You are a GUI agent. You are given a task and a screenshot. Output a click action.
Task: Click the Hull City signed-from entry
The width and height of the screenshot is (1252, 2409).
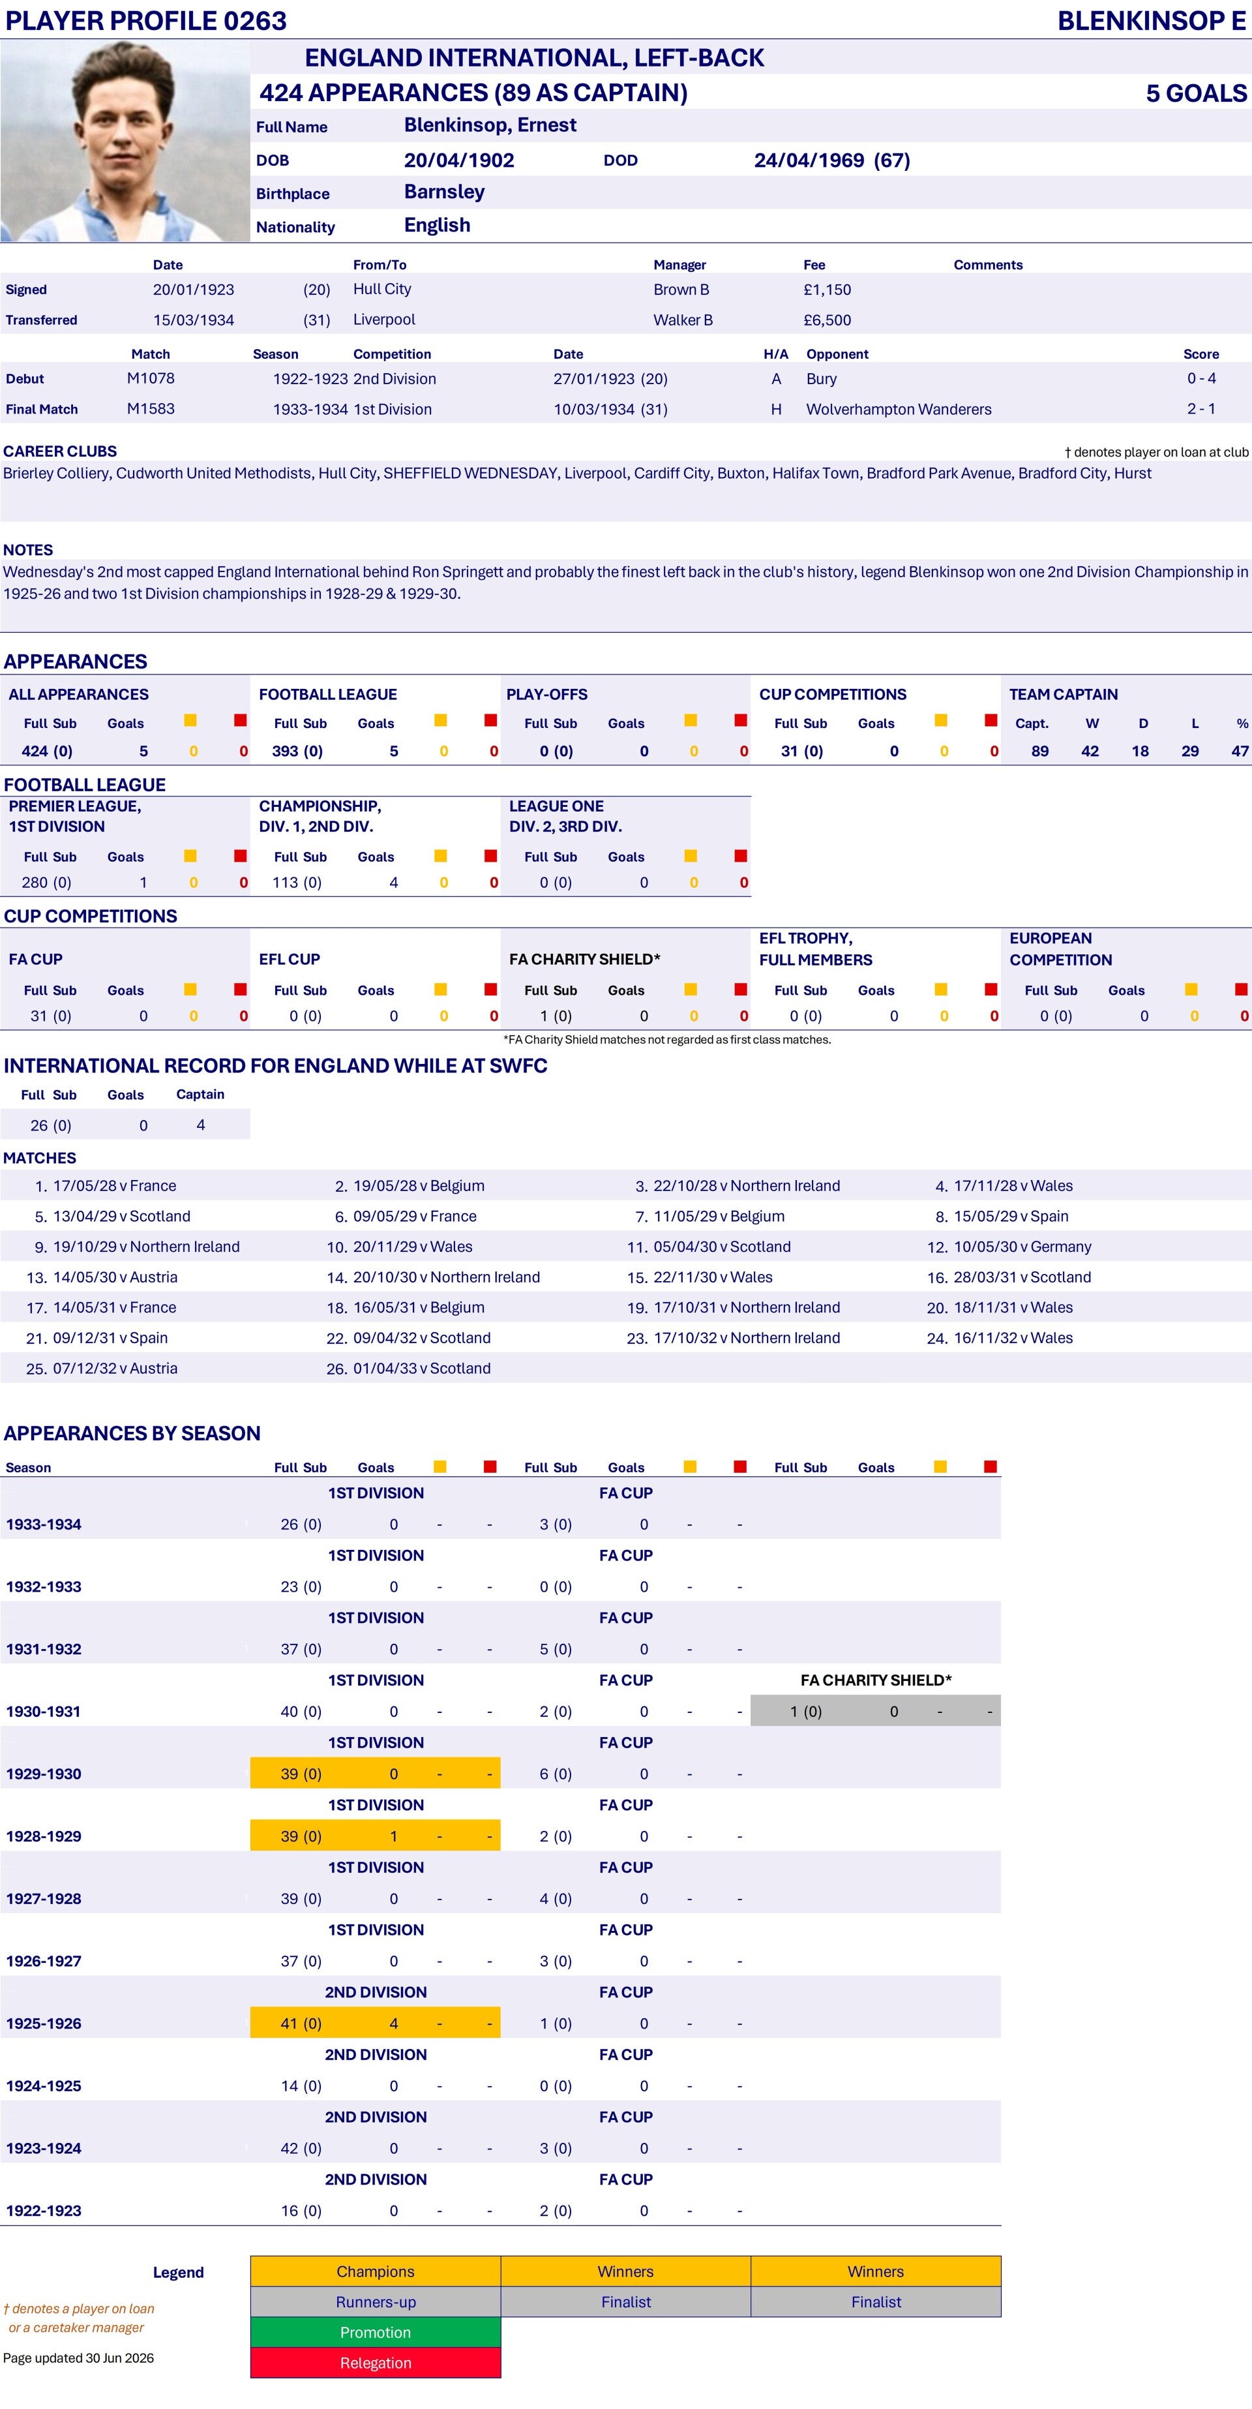tap(382, 289)
